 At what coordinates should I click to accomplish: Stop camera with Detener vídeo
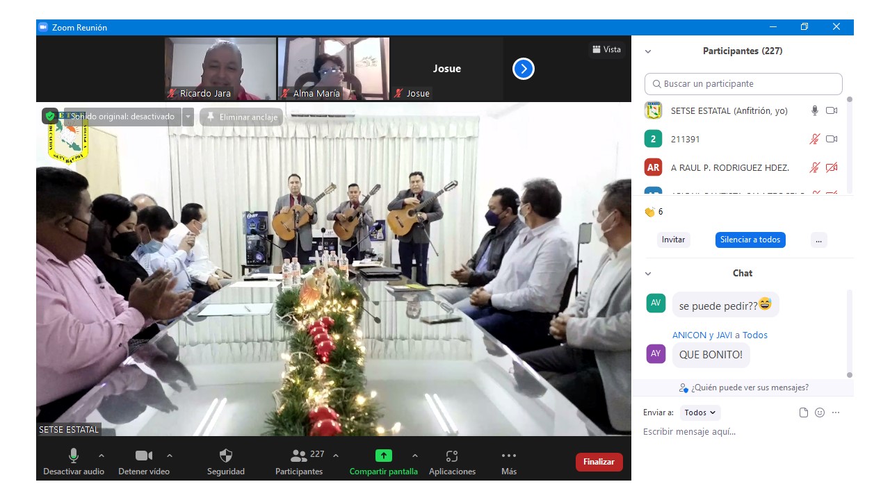[144, 462]
